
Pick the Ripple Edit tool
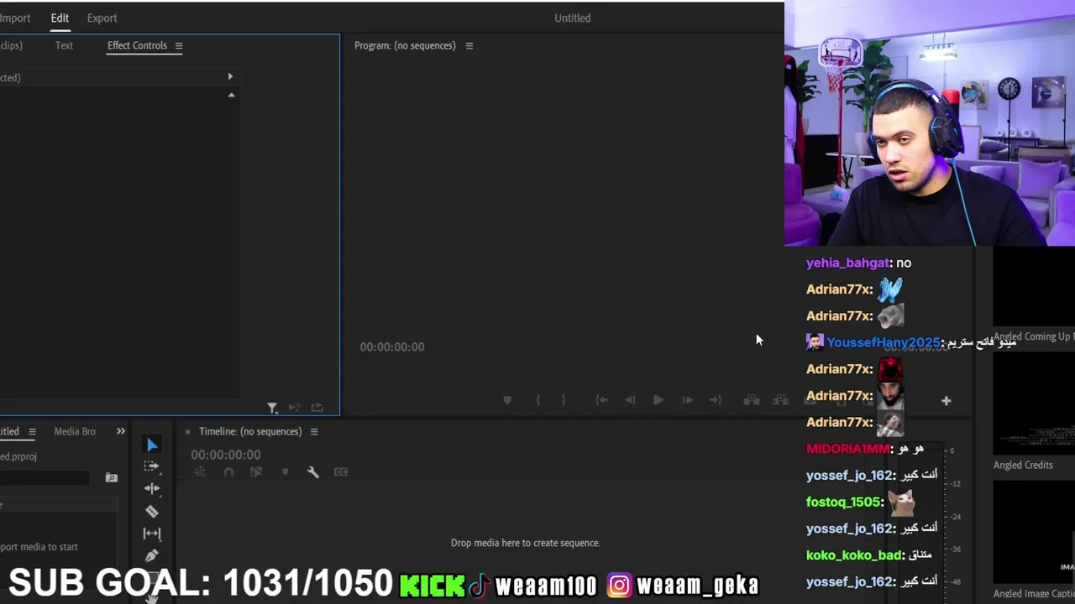(152, 488)
